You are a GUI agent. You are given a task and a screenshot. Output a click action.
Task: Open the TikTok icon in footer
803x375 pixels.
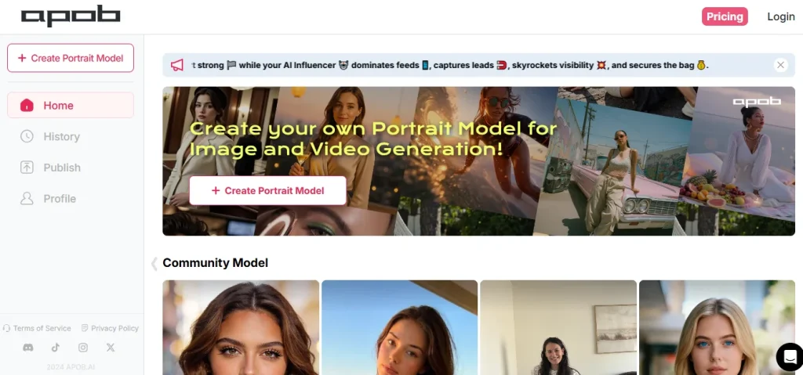[x=56, y=348]
